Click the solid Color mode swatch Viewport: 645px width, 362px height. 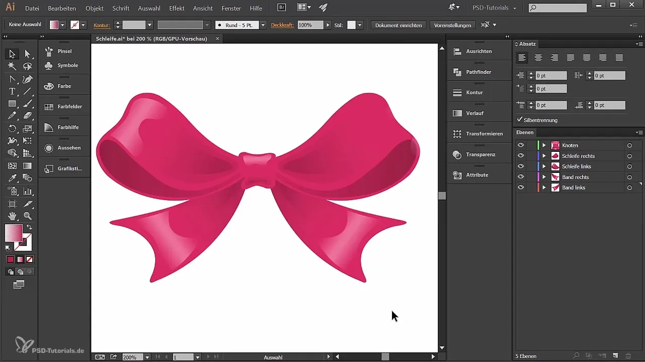point(10,259)
